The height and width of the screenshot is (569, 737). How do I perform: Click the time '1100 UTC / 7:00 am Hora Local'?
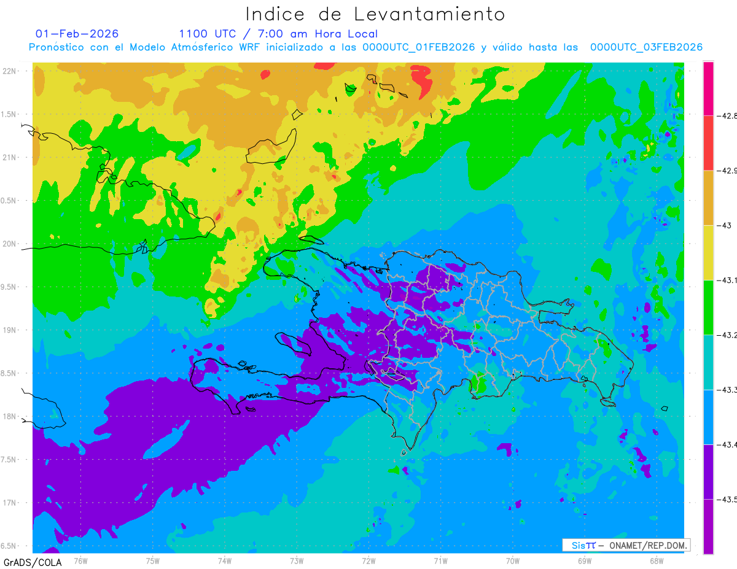(278, 34)
